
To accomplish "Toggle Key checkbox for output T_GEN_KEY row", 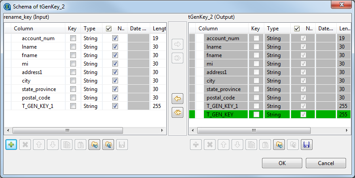I will (256, 115).
